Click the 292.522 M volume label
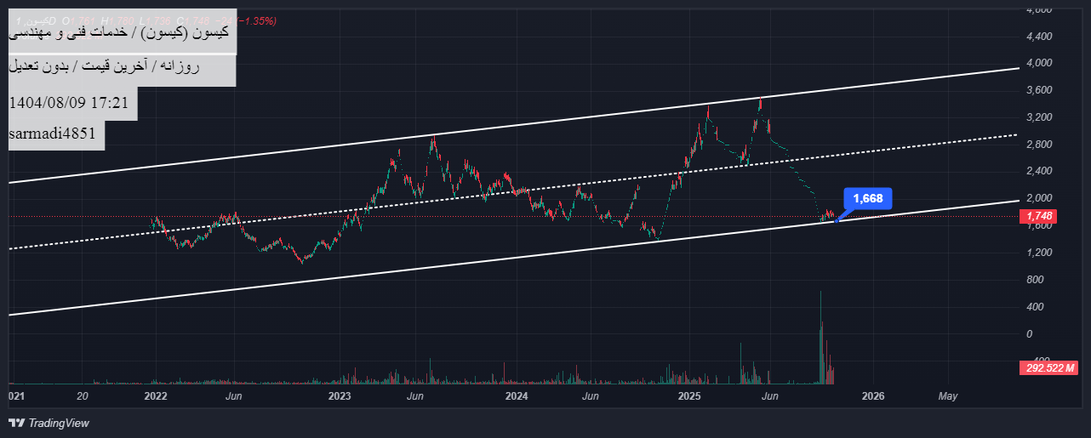Image resolution: width=1091 pixels, height=438 pixels. click(1048, 368)
